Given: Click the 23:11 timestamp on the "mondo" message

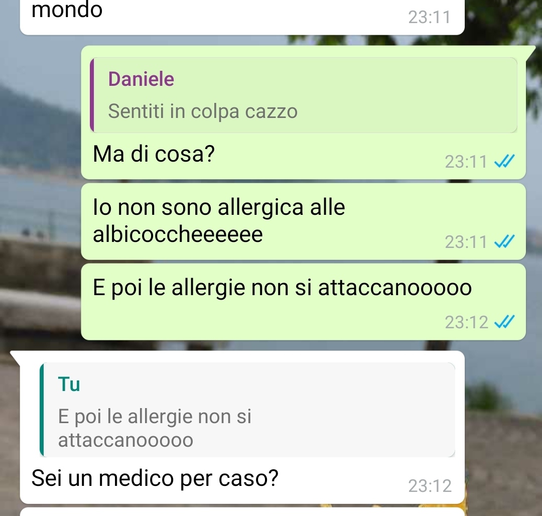Looking at the screenshot, I should [430, 17].
